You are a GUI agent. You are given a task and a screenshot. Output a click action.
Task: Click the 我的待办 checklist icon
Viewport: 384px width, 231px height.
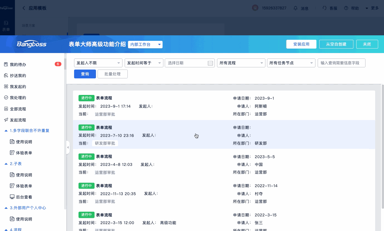coord(6,65)
